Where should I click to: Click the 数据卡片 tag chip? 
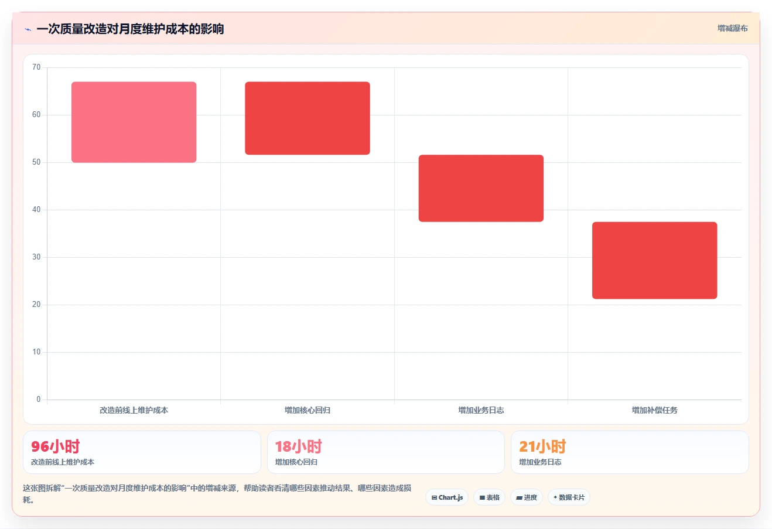[569, 497]
